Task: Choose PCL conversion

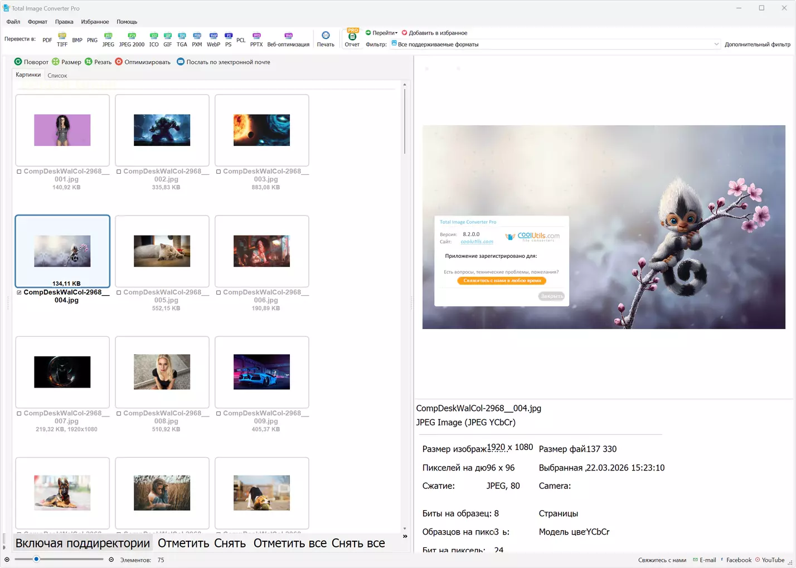Action: [x=241, y=40]
